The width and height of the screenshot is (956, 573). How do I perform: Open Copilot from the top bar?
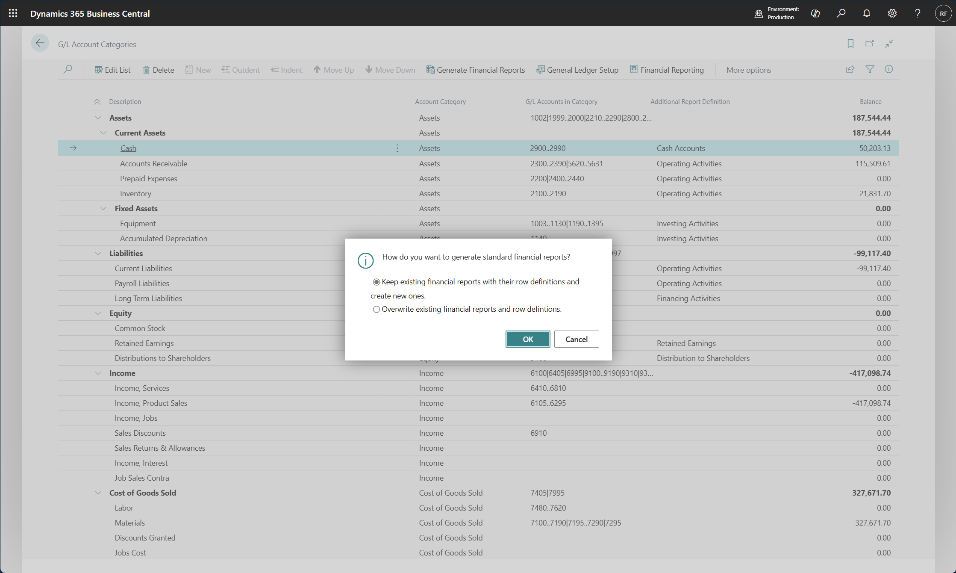(815, 13)
